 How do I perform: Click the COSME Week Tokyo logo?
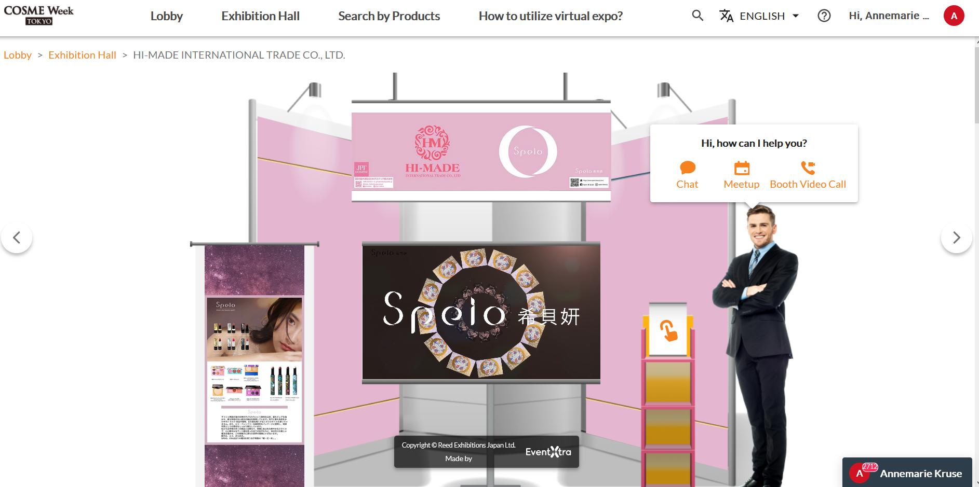point(39,15)
